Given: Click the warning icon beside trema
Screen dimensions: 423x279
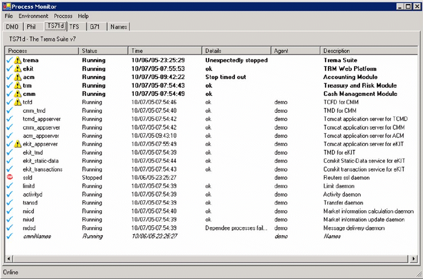Looking at the screenshot, I should [18, 60].
